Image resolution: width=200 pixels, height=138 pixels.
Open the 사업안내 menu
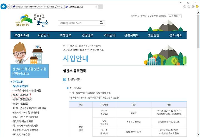44,35
